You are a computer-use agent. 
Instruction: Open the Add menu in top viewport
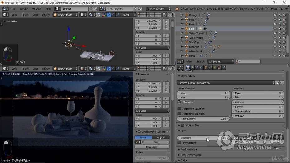[x=35, y=15]
